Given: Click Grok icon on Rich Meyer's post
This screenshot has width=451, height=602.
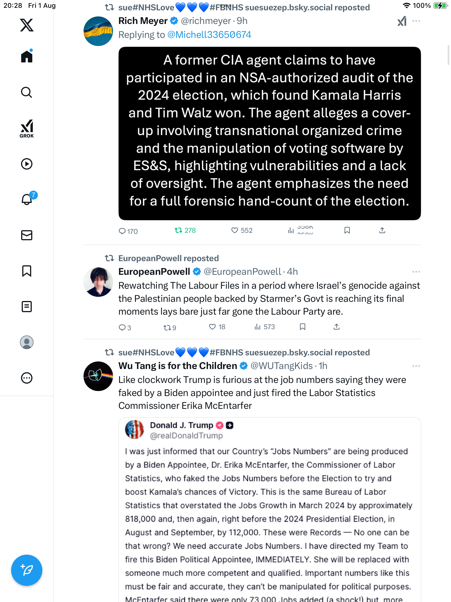Looking at the screenshot, I should click(402, 21).
